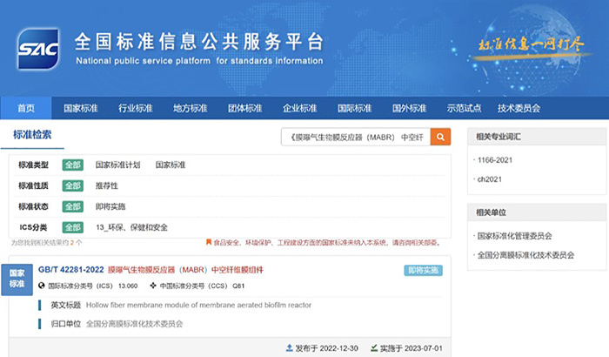Click the 相关专业词汇 panel header
The height and width of the screenshot is (357, 609).
tap(537, 137)
